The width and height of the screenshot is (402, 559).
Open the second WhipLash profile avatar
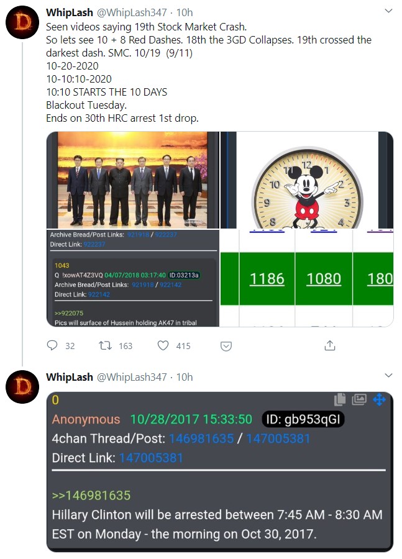pyautogui.click(x=22, y=387)
